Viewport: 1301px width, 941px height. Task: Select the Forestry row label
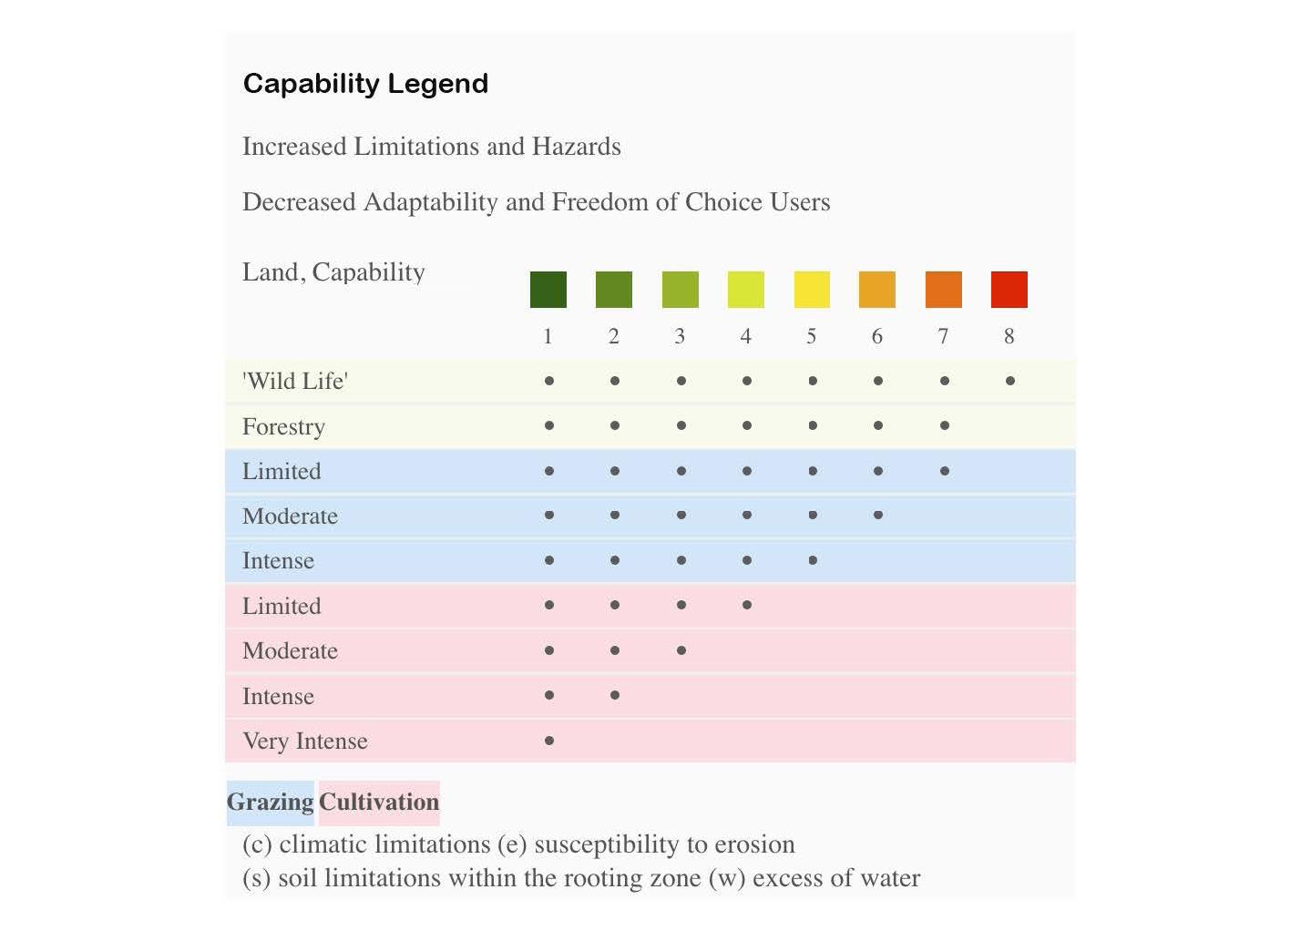coord(283,426)
